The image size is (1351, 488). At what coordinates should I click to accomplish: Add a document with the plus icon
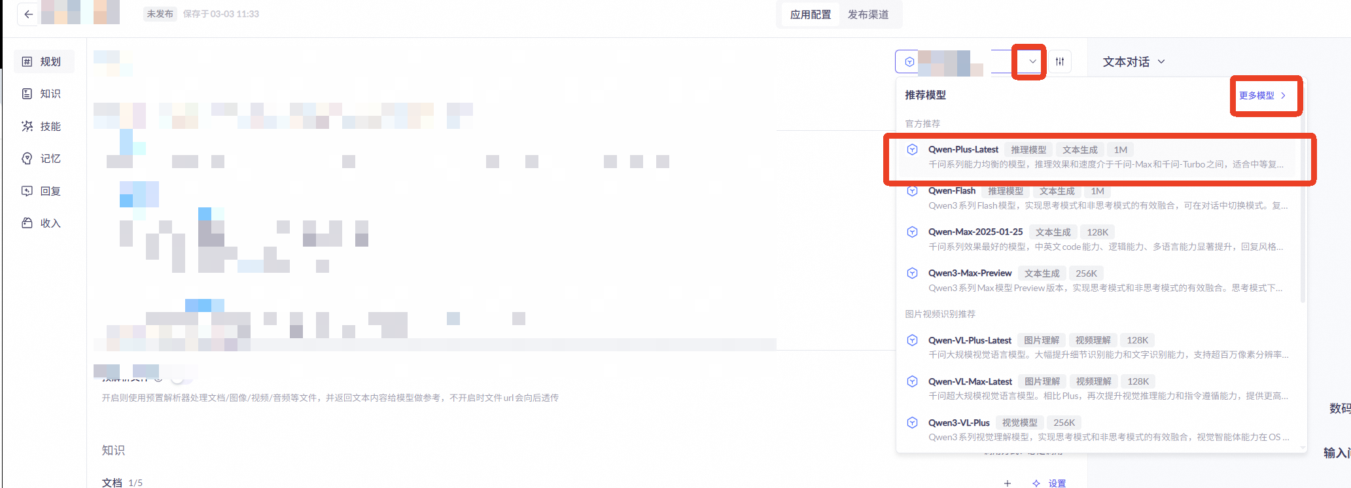click(x=1008, y=483)
